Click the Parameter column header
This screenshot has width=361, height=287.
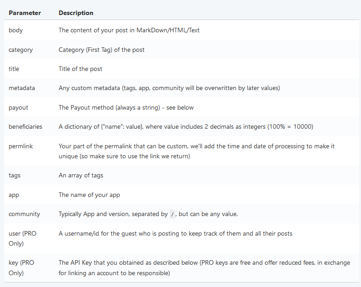(x=25, y=13)
